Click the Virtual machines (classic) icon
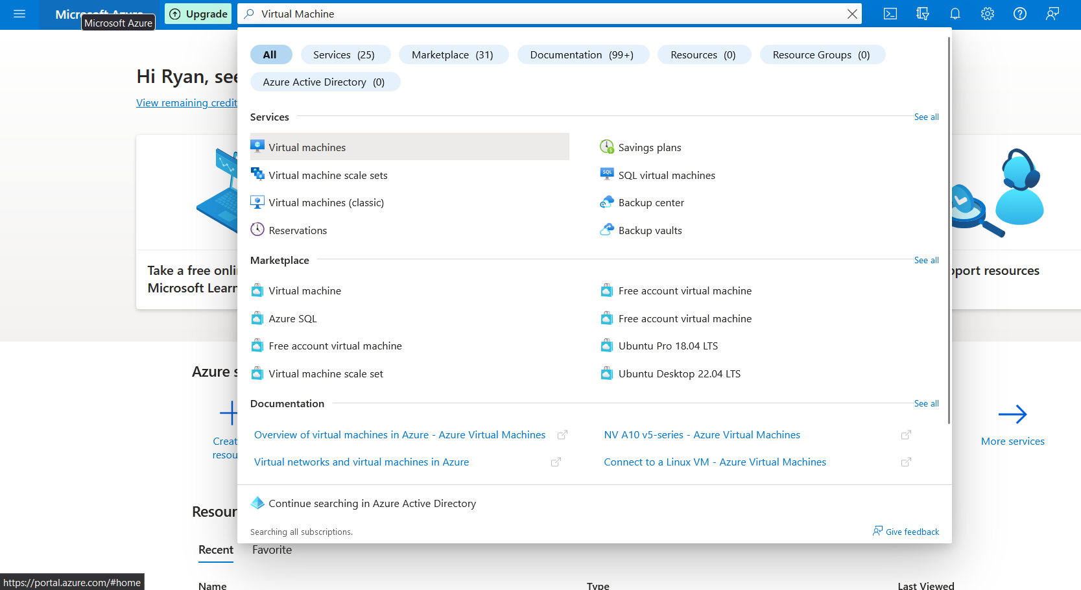Image resolution: width=1081 pixels, height=590 pixels. (257, 202)
